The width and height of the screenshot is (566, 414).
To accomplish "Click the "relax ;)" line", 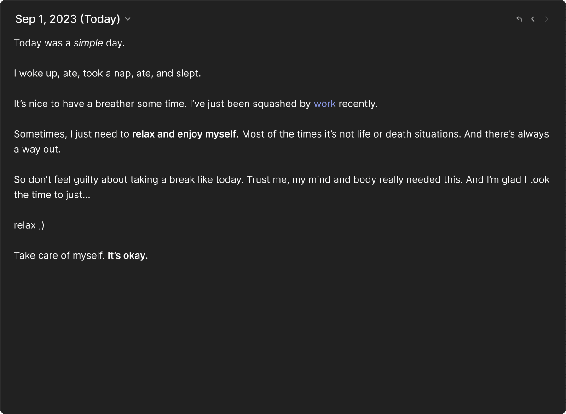I will point(29,225).
